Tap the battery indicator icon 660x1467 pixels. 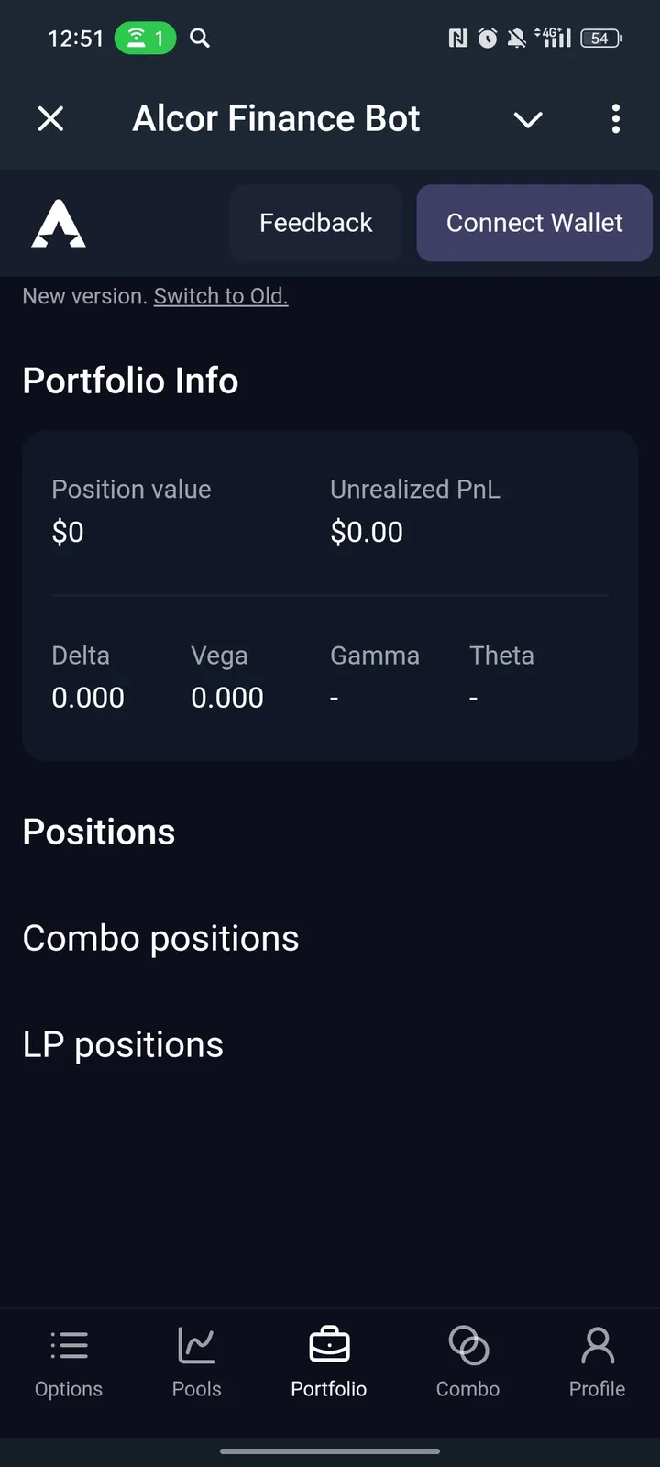(x=600, y=39)
